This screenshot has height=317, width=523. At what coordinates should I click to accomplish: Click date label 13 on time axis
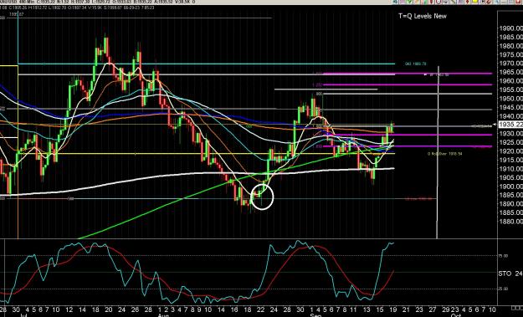[367, 309]
